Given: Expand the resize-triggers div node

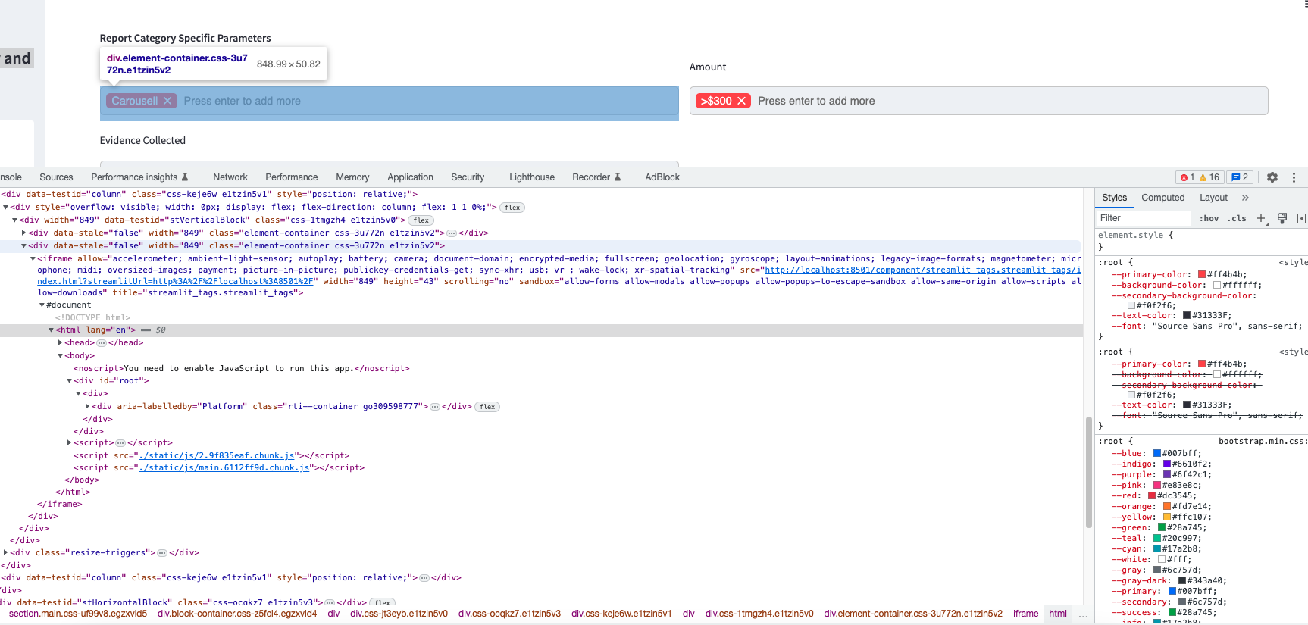Looking at the screenshot, I should tap(6, 553).
